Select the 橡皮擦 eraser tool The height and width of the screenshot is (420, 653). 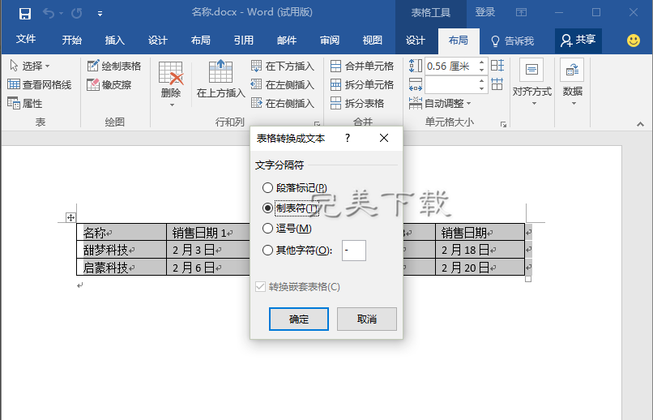pyautogui.click(x=109, y=84)
